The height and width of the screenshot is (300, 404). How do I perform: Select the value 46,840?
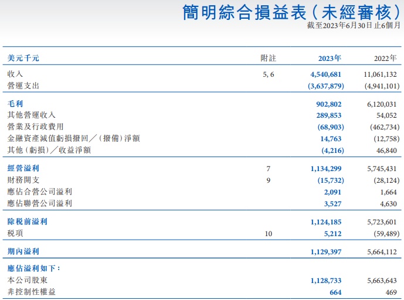click(x=386, y=151)
